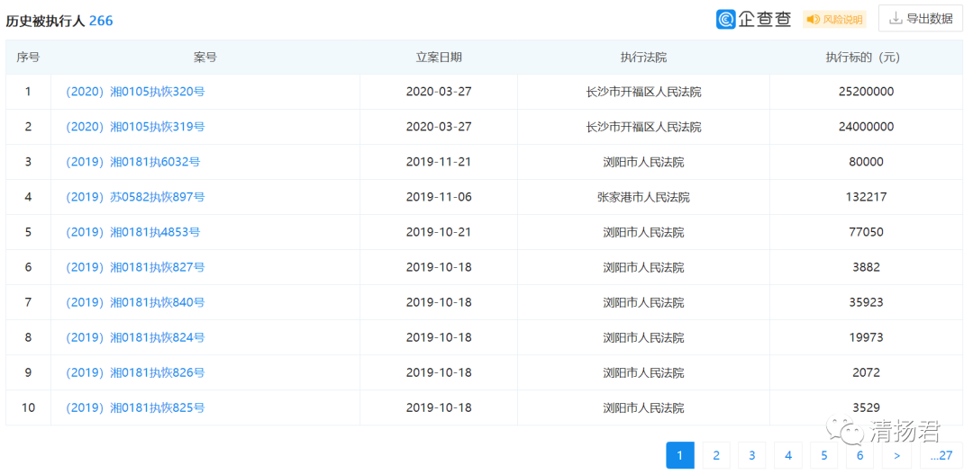Click 浏阳市人民法院 in row 5
Viewport: 973px width, 474px height.
point(643,232)
